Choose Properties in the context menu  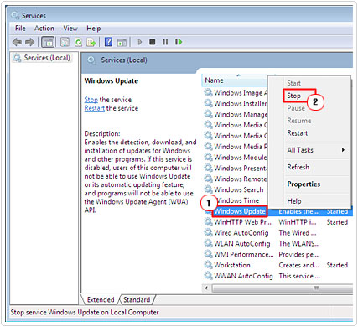coord(304,184)
